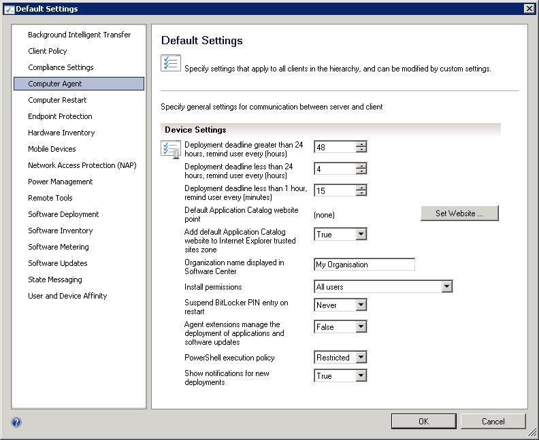Open the Hardware Inventory settings category

point(61,133)
